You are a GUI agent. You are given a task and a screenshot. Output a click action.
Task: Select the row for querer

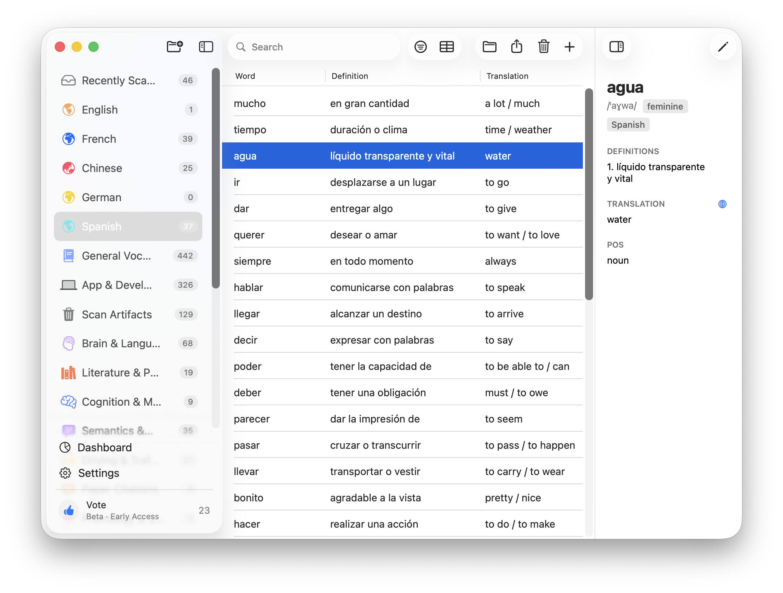coord(402,235)
